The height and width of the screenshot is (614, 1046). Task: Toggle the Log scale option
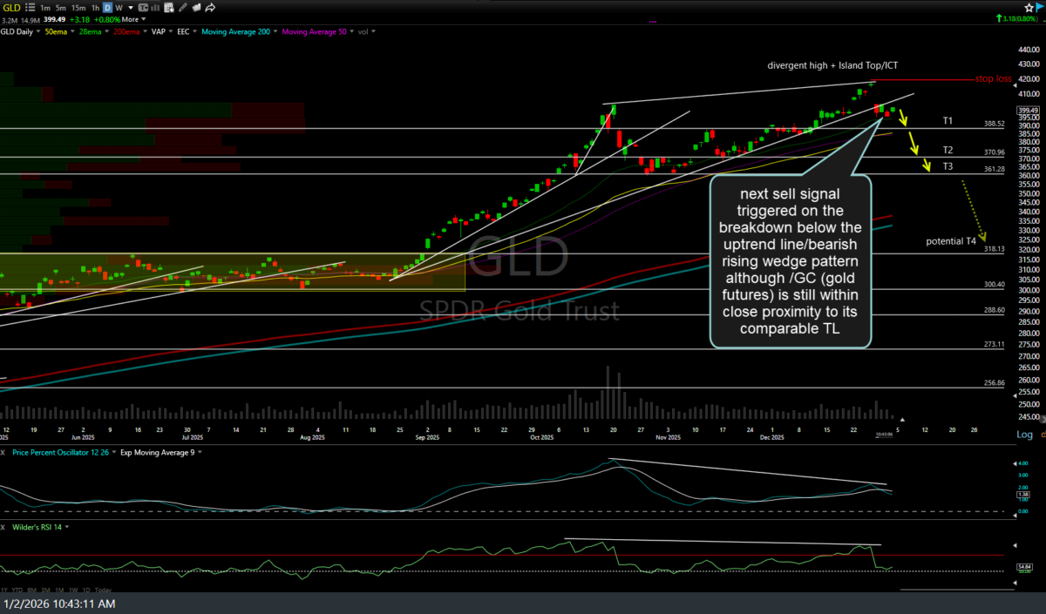(1024, 435)
